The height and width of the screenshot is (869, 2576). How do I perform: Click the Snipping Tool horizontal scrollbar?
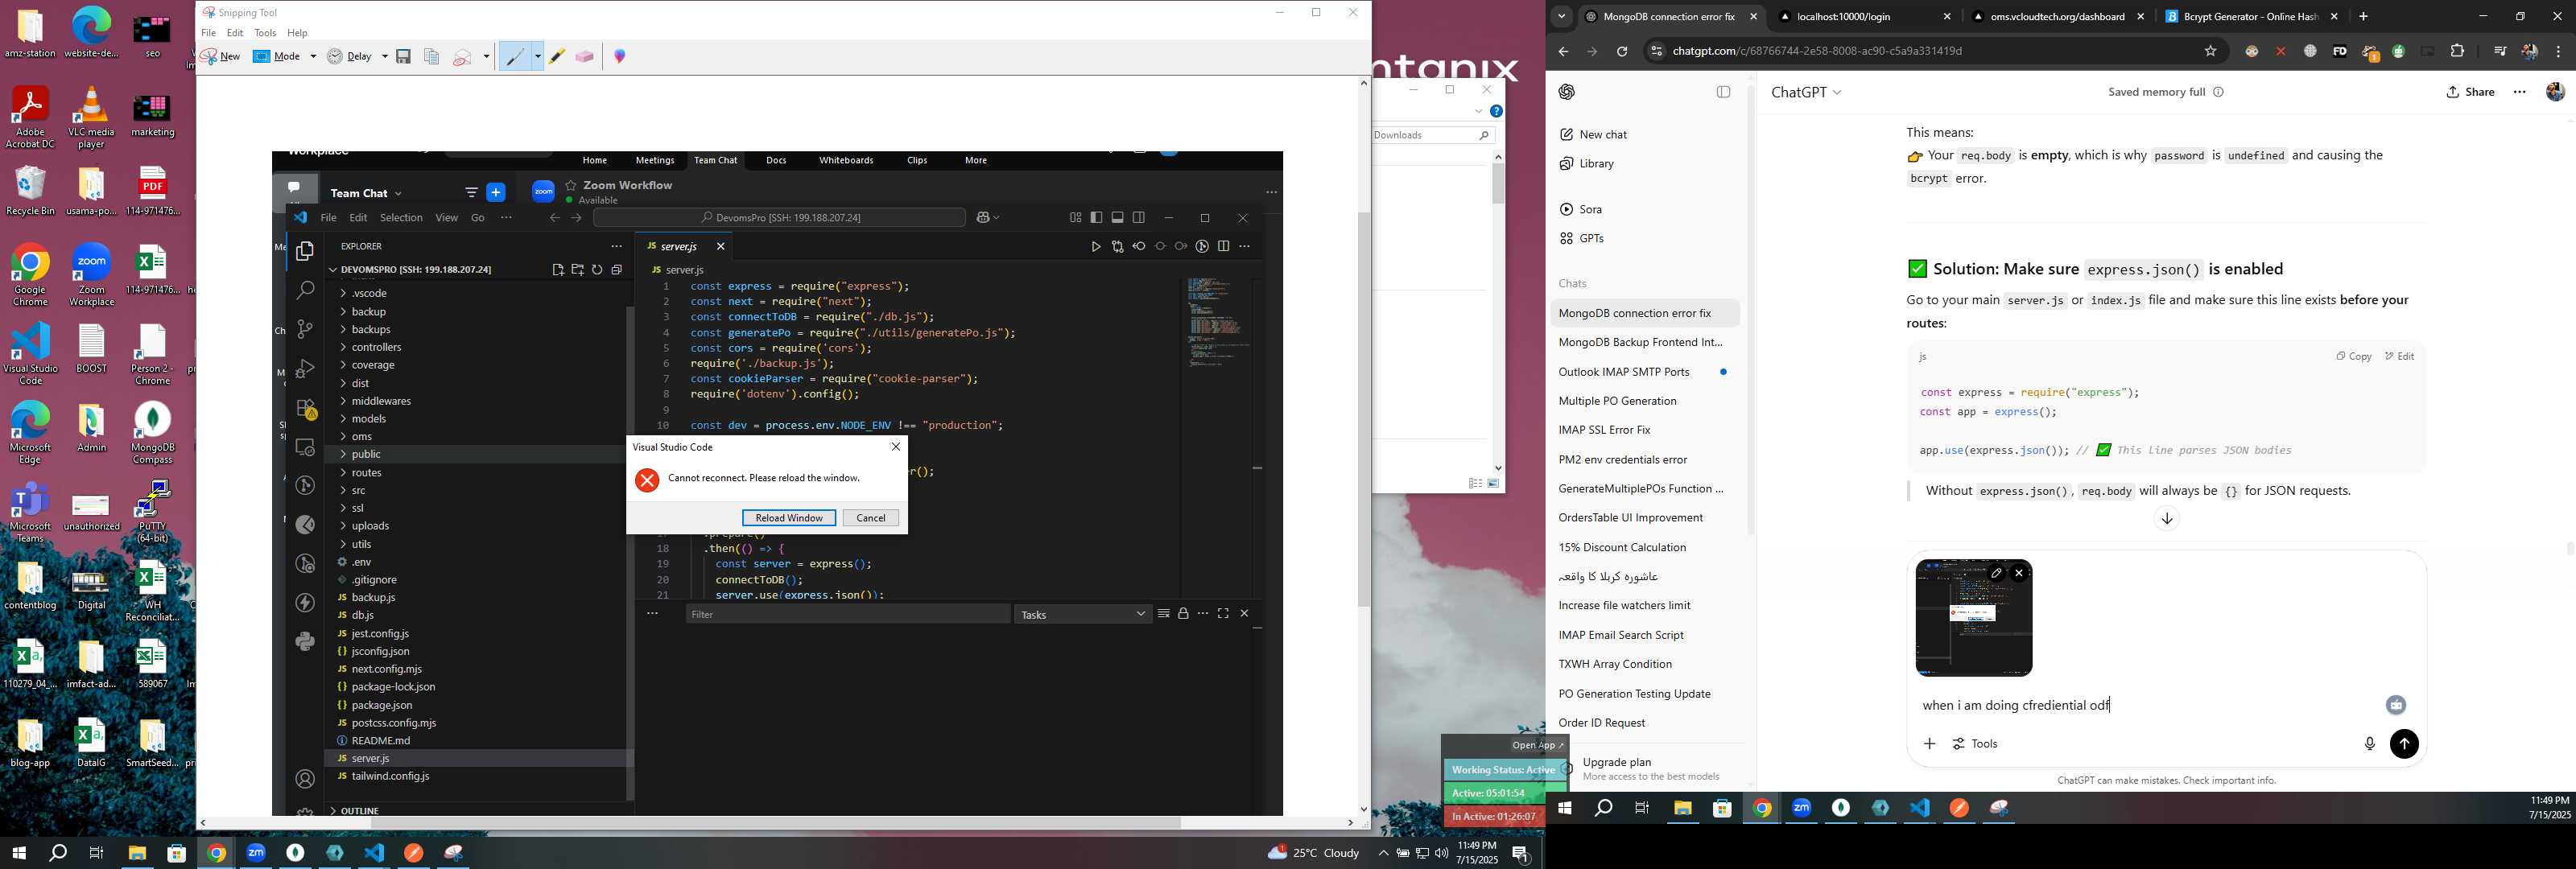[x=775, y=824]
